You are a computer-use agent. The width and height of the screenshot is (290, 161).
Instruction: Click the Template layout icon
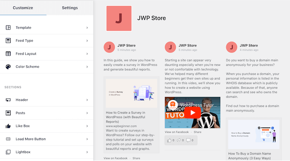coord(8,28)
